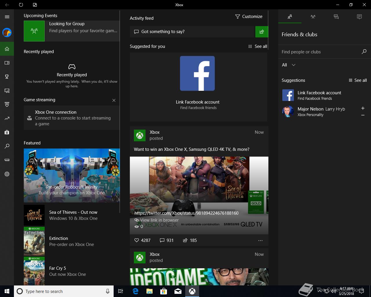Click Got something to say field

pyautogui.click(x=192, y=32)
